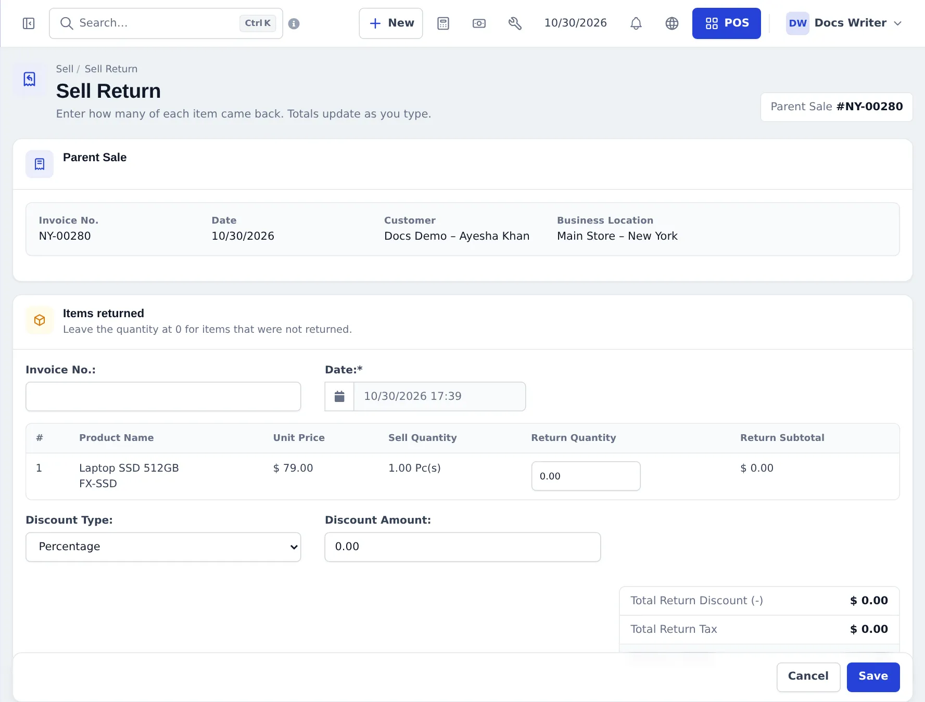The image size is (925, 702).
Task: Click sell quantity 1.00 Pc(s)
Action: (414, 469)
